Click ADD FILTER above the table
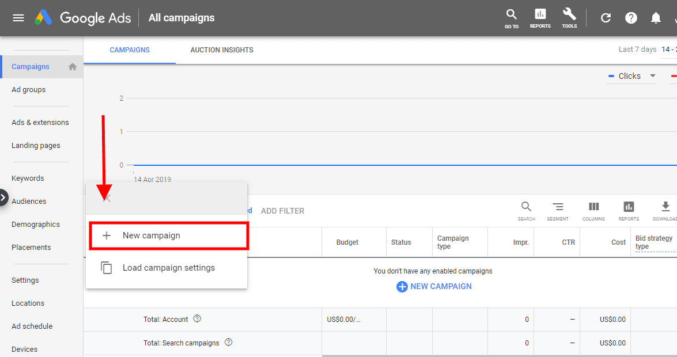This screenshot has height=357, width=677. pos(282,211)
